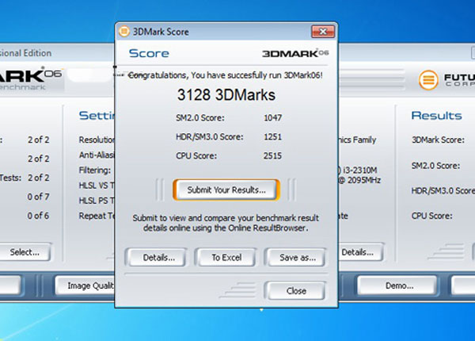
Task: Click the Select... button in main window
Action: tap(25, 252)
